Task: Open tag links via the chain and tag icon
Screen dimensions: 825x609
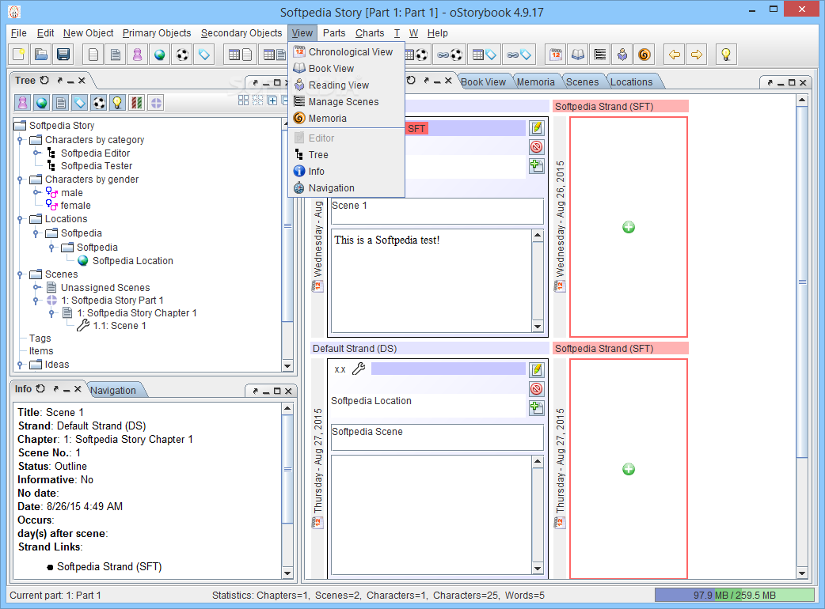Action: pos(519,54)
